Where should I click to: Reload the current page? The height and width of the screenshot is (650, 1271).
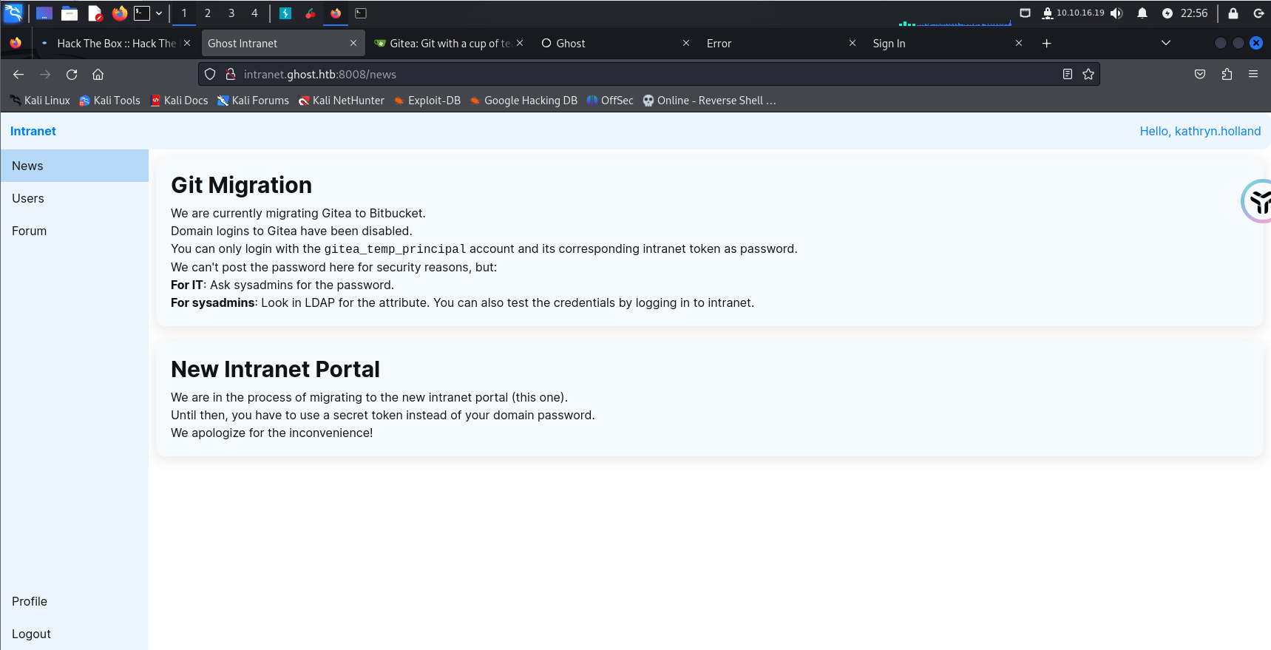click(x=72, y=74)
